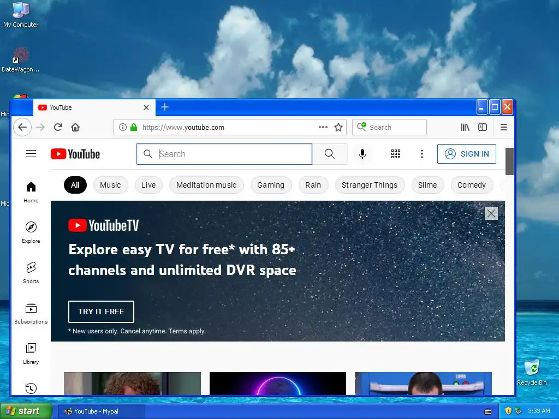Click the YouTubeTV banner logo

coord(104,225)
